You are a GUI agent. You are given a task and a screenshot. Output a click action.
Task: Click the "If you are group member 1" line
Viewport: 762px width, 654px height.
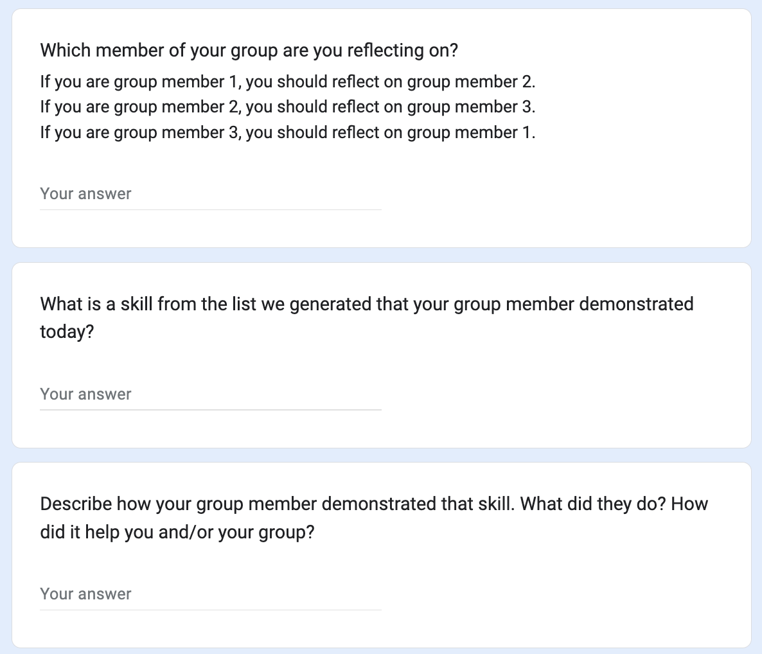point(141,82)
